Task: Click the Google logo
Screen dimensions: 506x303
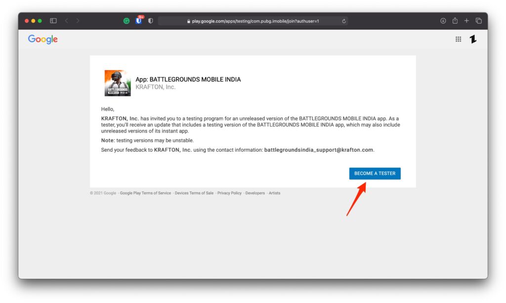Action: pos(43,39)
